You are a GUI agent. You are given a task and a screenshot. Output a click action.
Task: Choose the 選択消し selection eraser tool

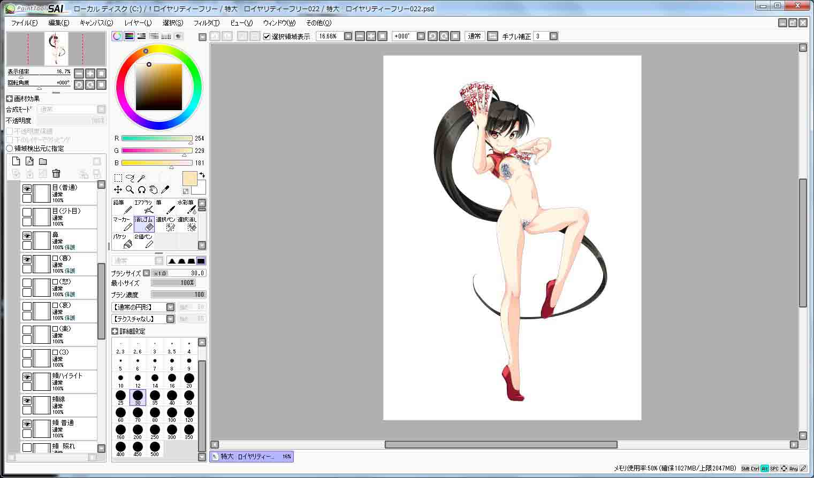(x=187, y=224)
